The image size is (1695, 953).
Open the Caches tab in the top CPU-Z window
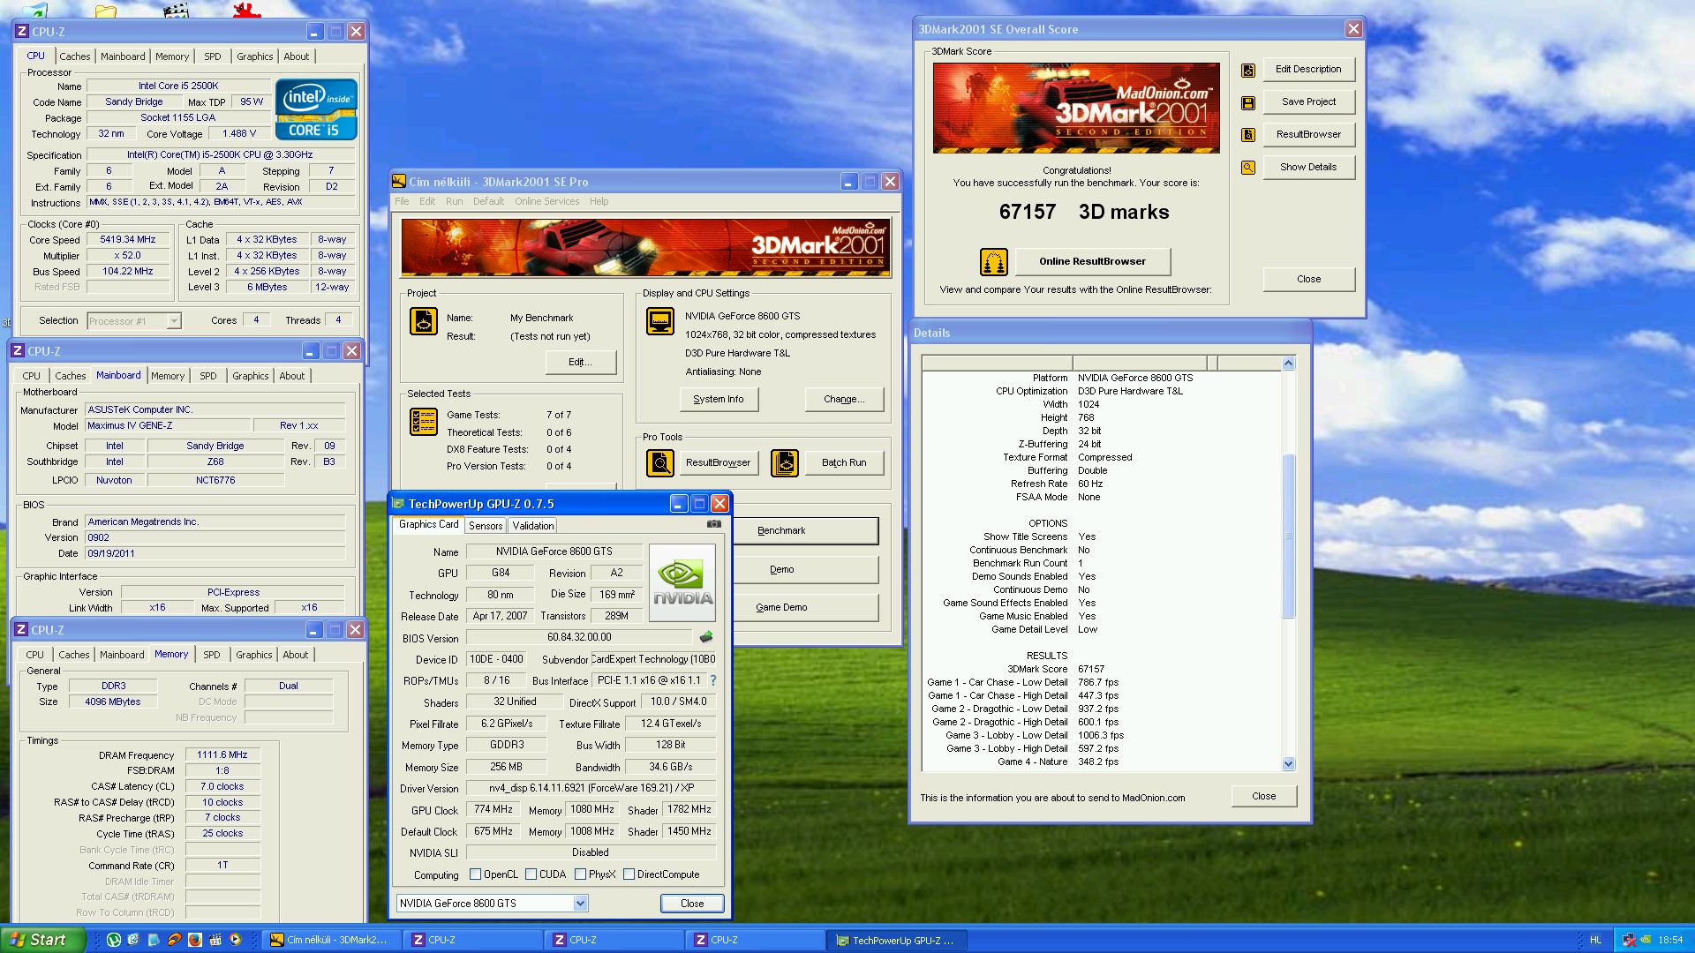point(75,56)
